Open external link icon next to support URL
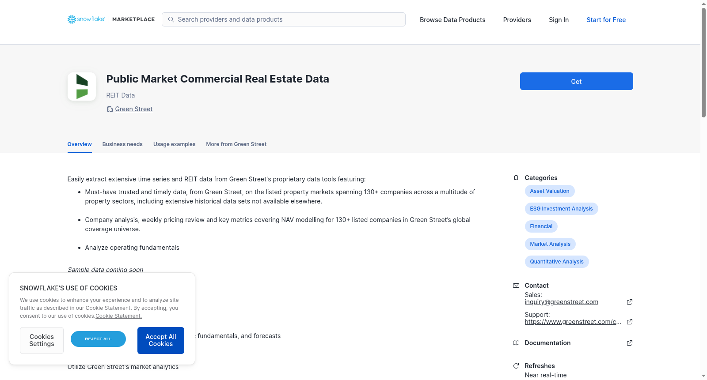 630,322
